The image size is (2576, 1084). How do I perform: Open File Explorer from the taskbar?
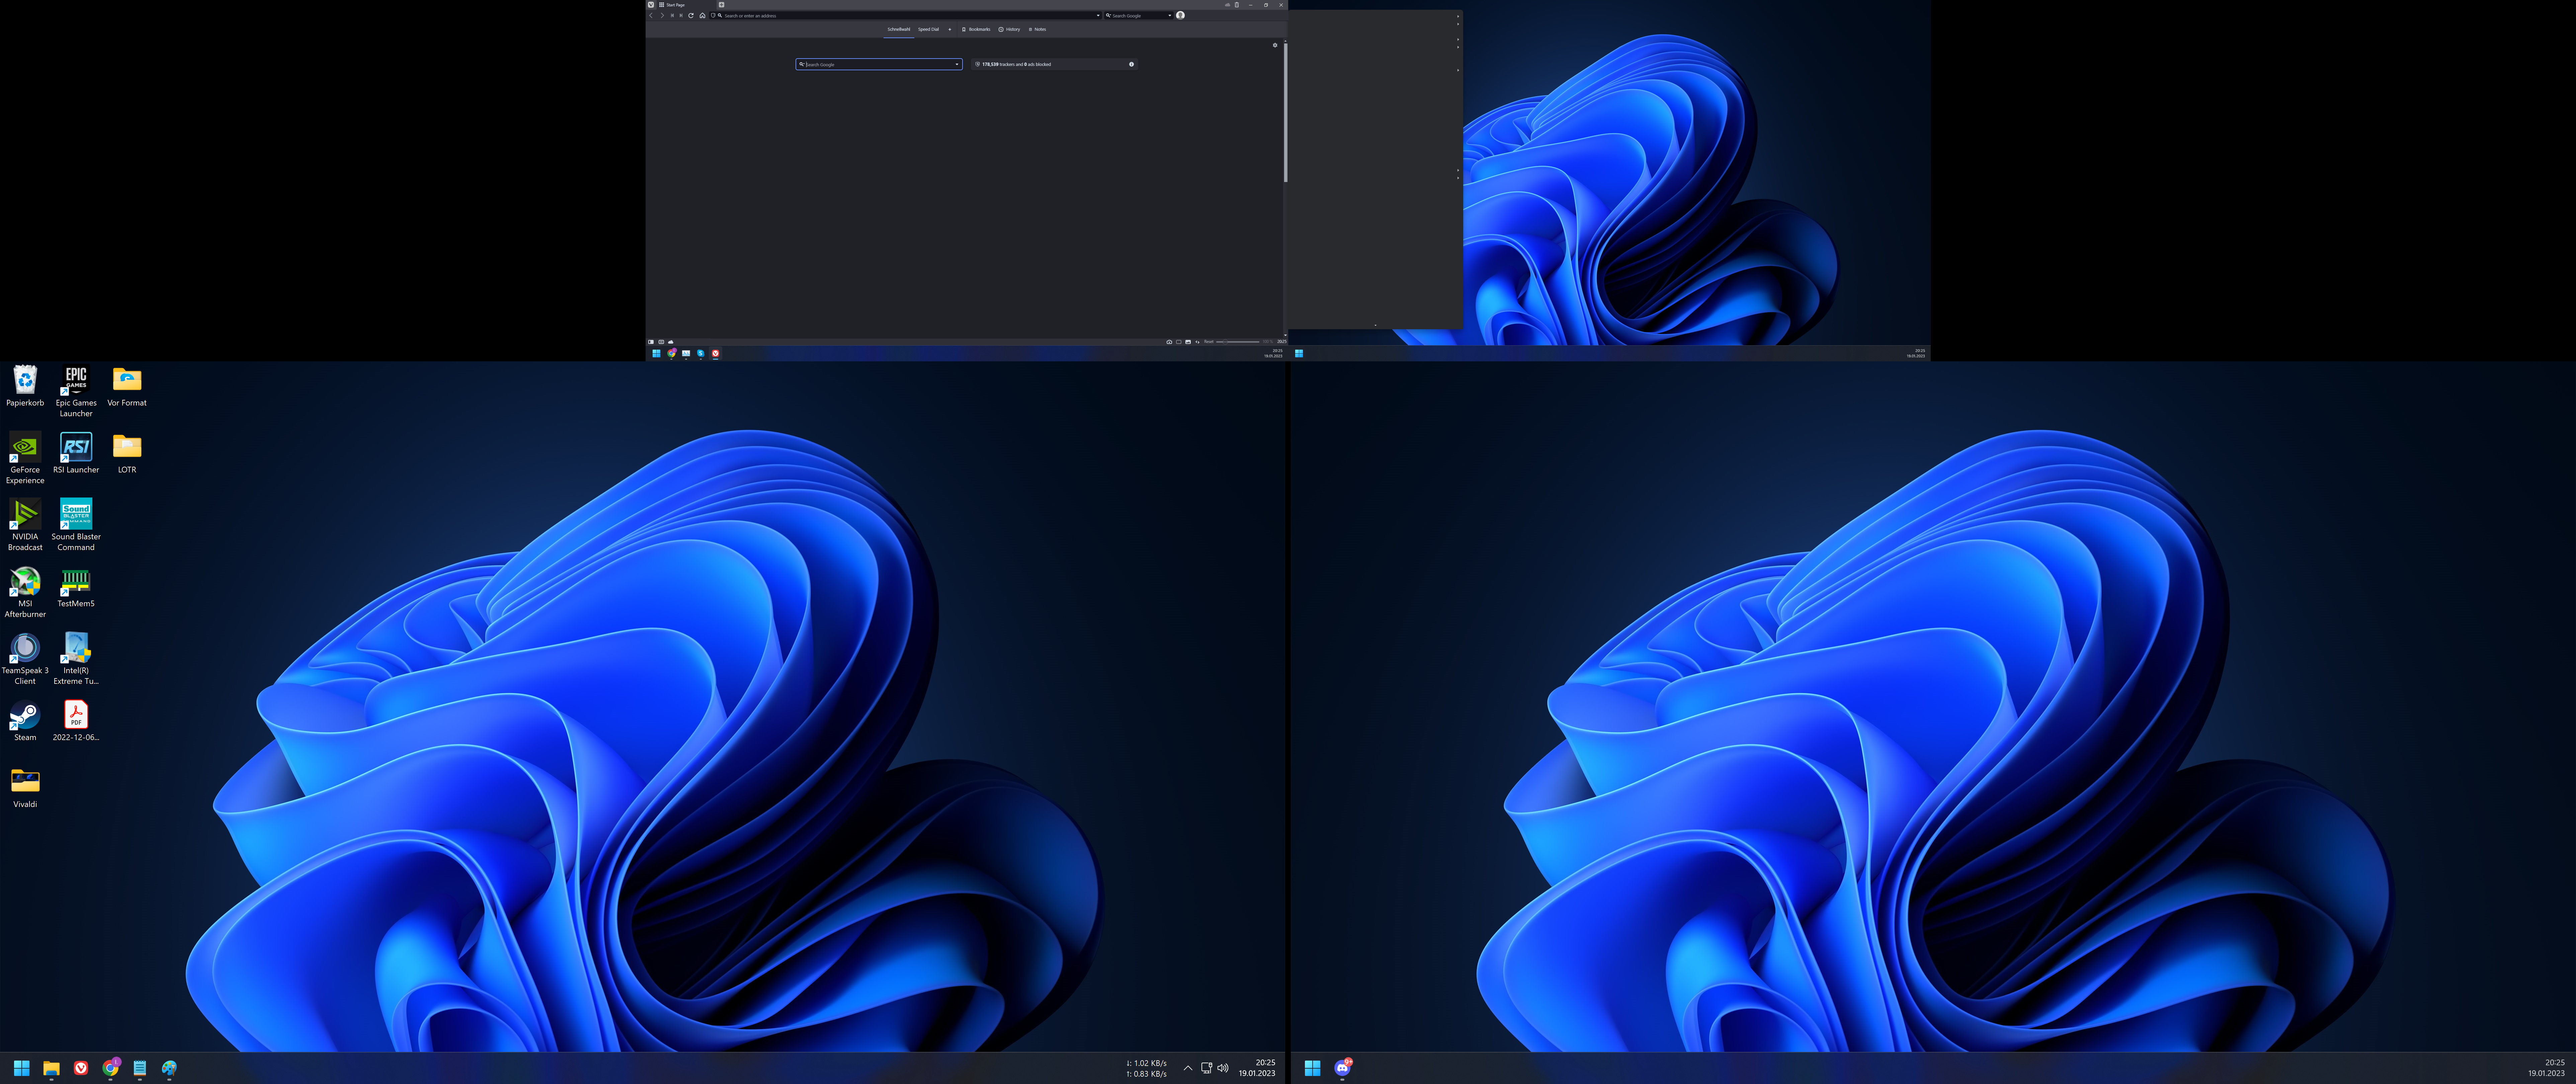(51, 1068)
